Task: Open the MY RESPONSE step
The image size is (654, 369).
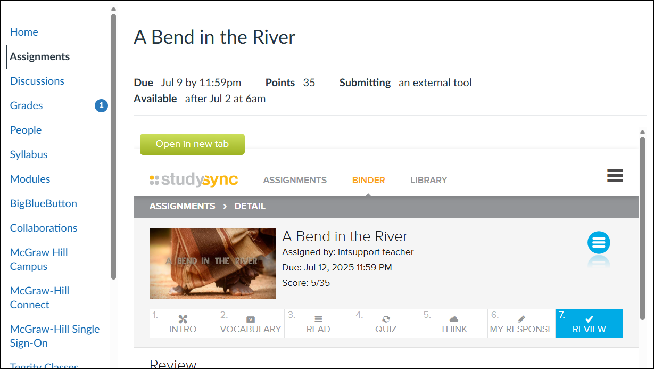Action: point(521,323)
